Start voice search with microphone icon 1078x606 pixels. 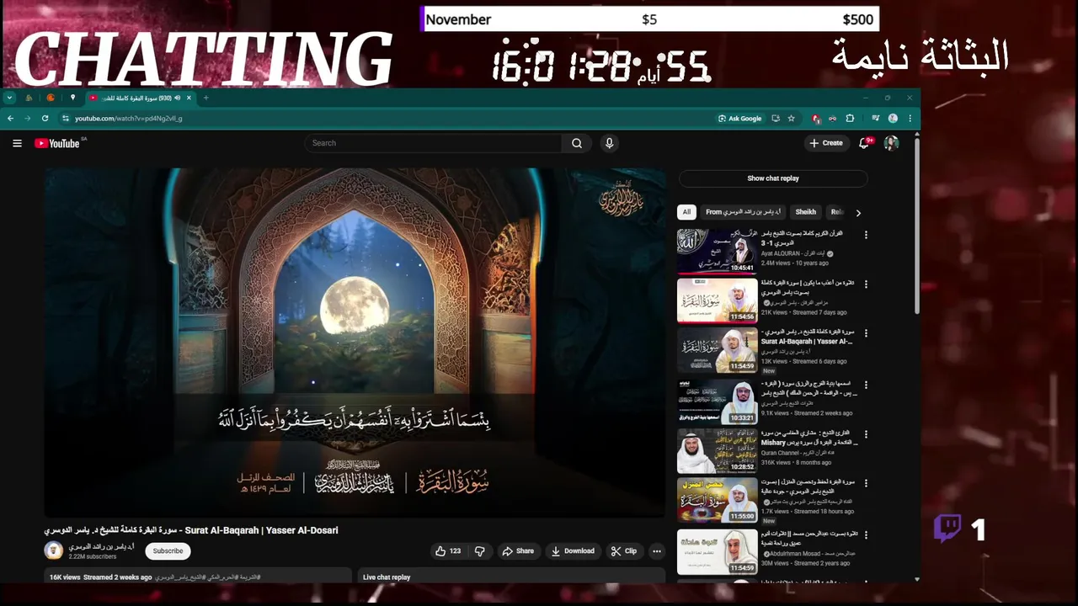[x=609, y=143]
